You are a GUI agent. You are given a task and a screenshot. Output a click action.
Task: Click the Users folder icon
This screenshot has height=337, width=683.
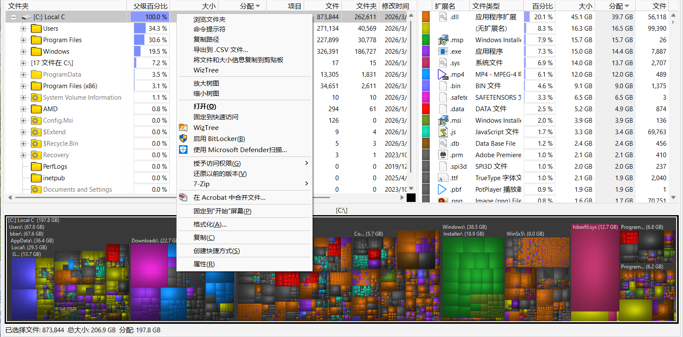click(36, 28)
